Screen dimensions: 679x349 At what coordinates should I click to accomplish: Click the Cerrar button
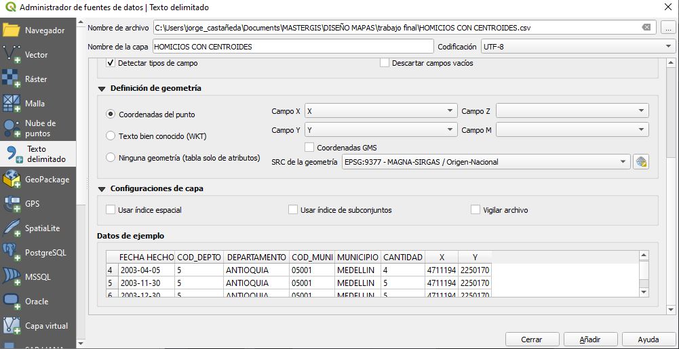(x=532, y=340)
